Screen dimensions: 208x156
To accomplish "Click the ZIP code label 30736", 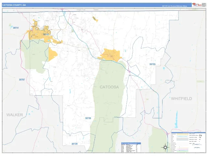I will click(88, 118).
